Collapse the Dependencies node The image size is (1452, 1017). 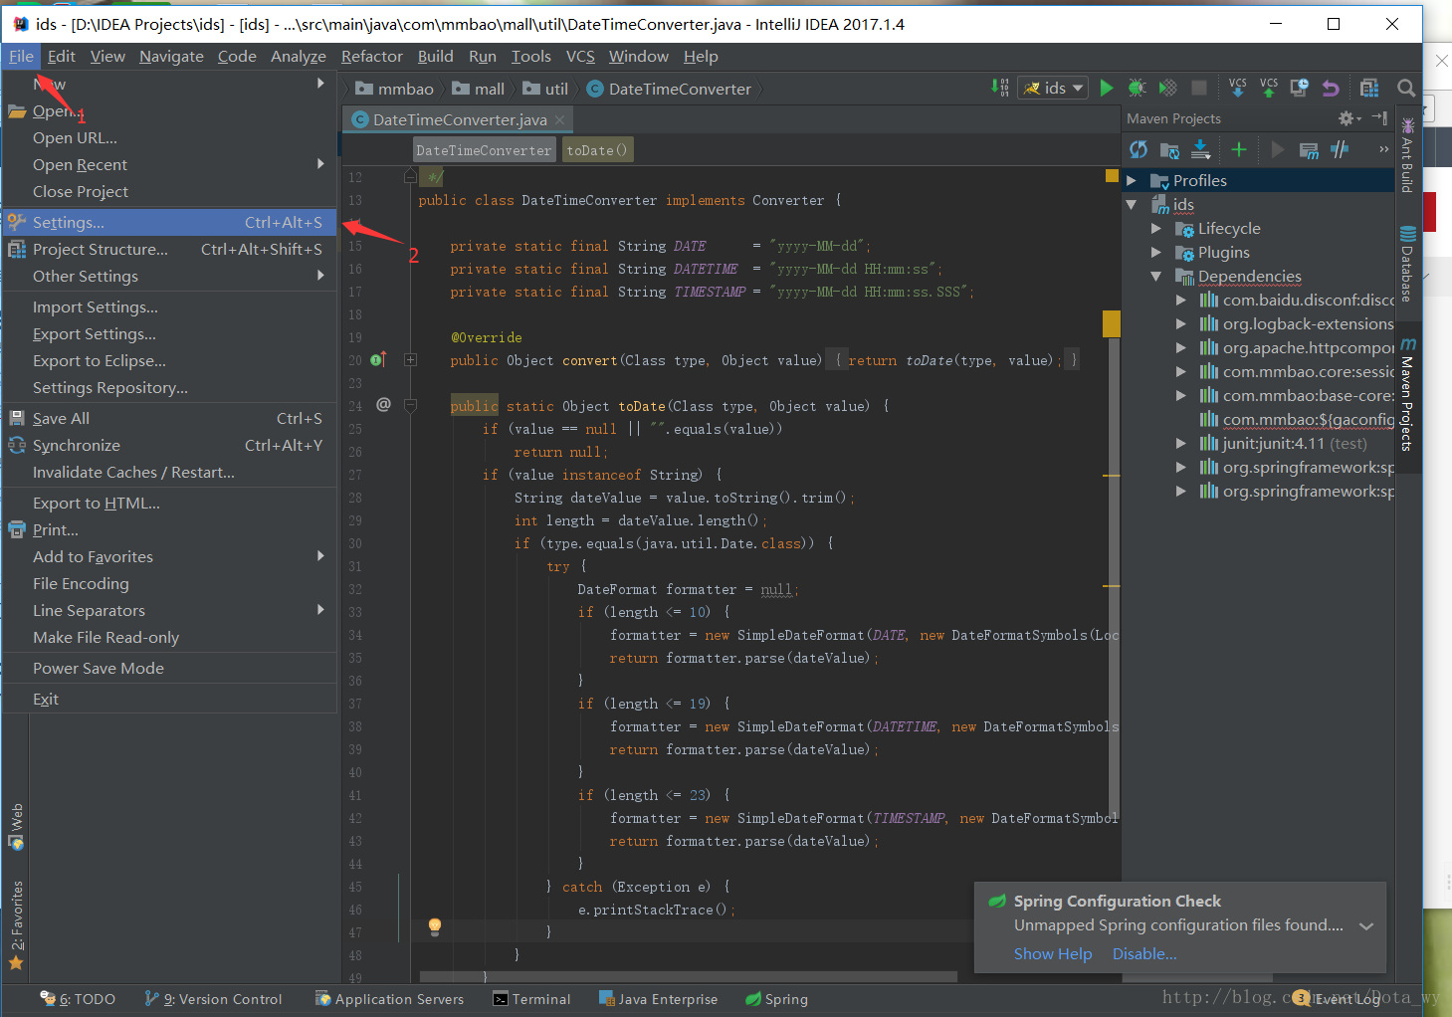(1156, 276)
